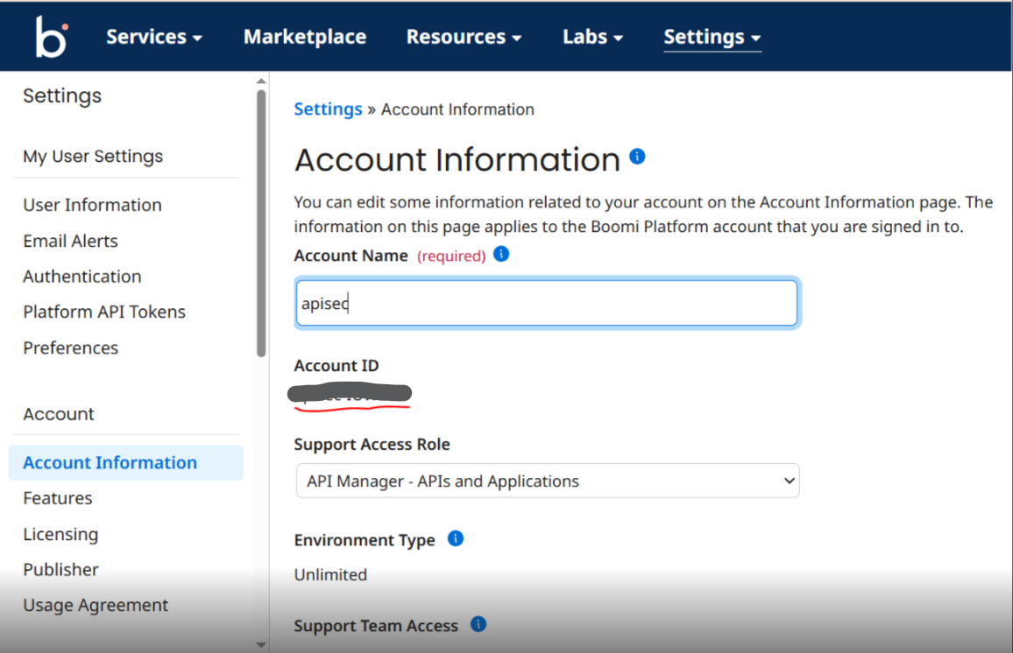Select Email Alerts in sidebar
Image resolution: width=1013 pixels, height=653 pixels.
(70, 241)
